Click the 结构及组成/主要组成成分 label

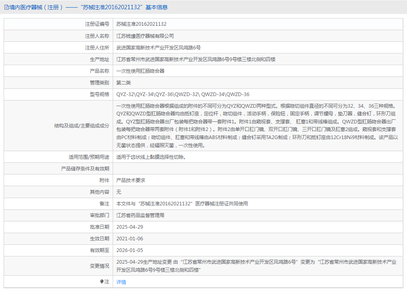81,126
